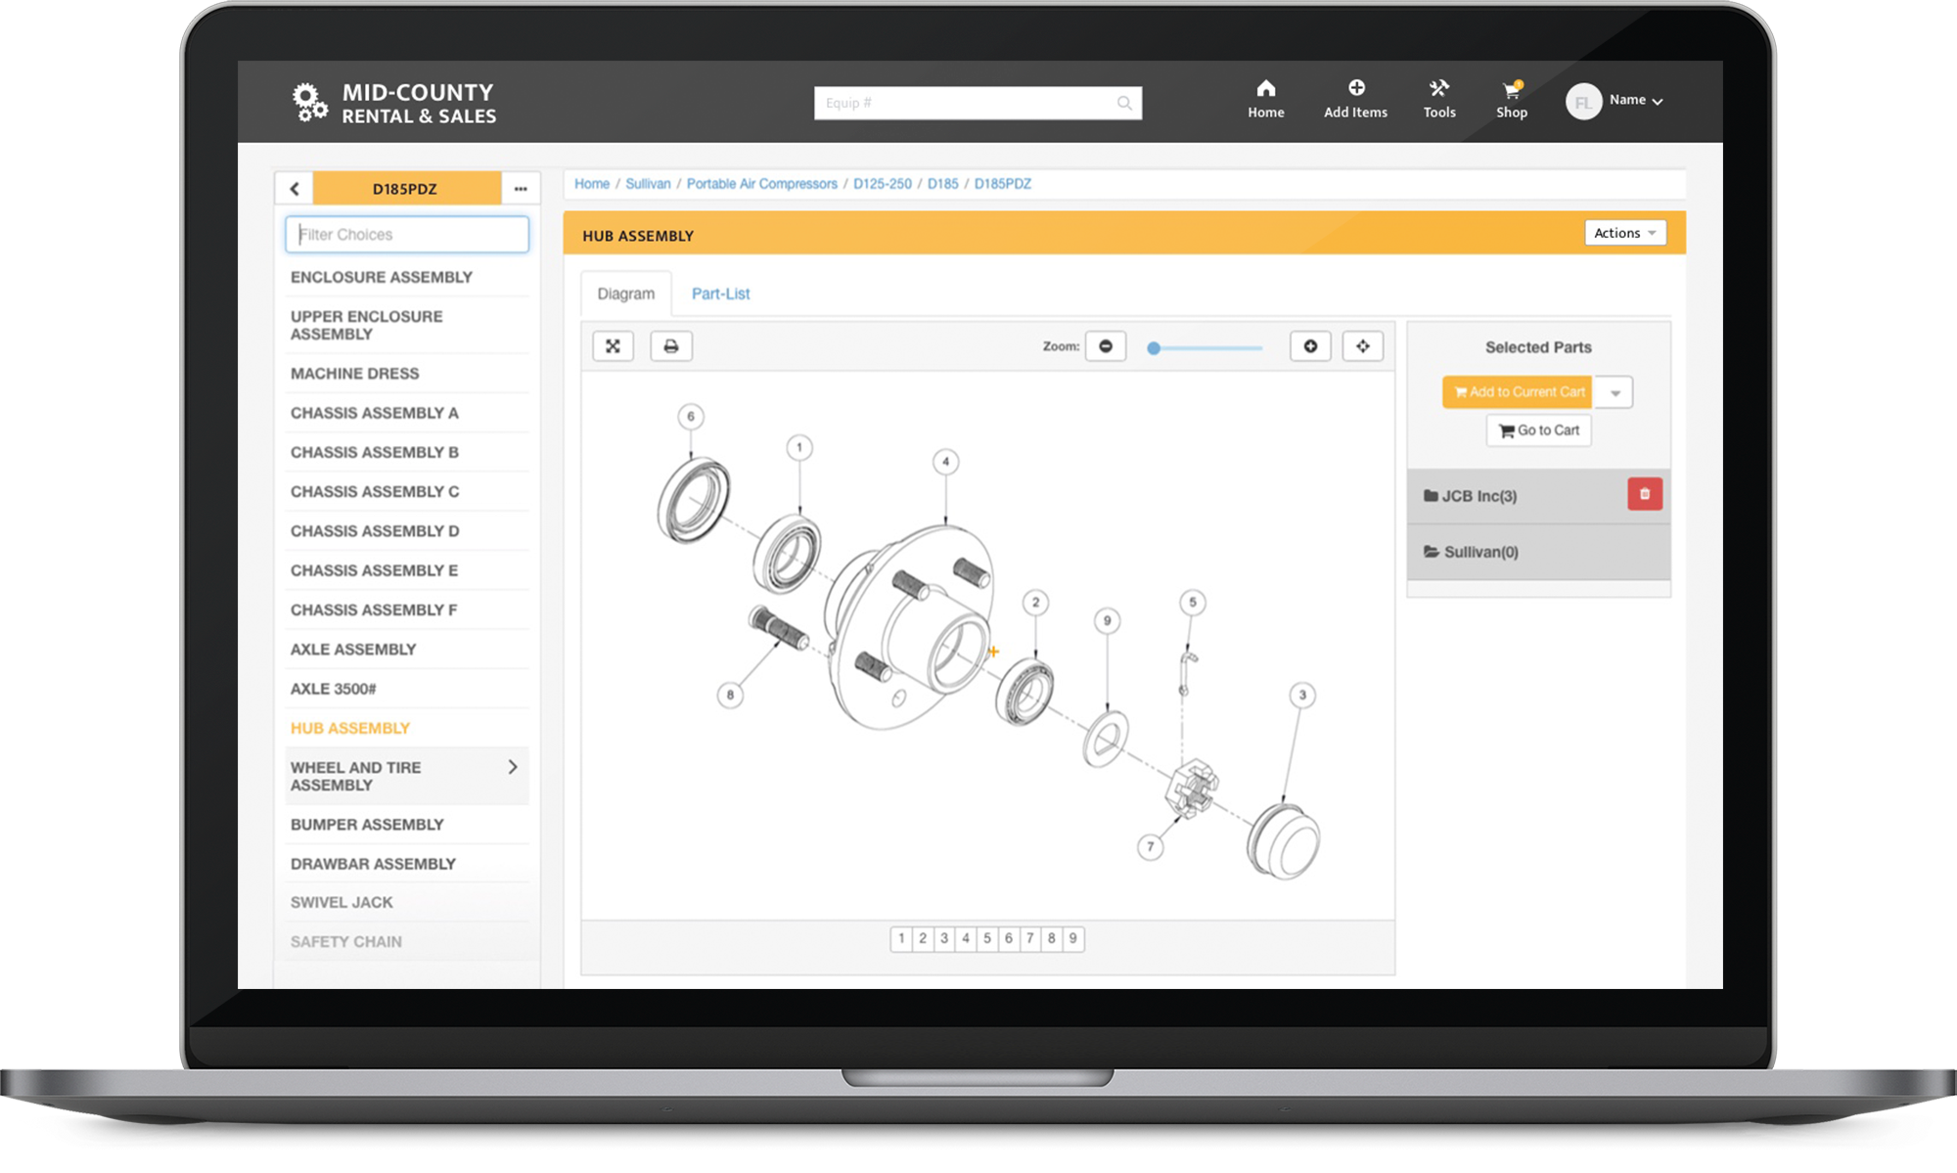Viewport: 1957px width, 1173px height.
Task: Click the zoom out minus icon
Action: (1106, 346)
